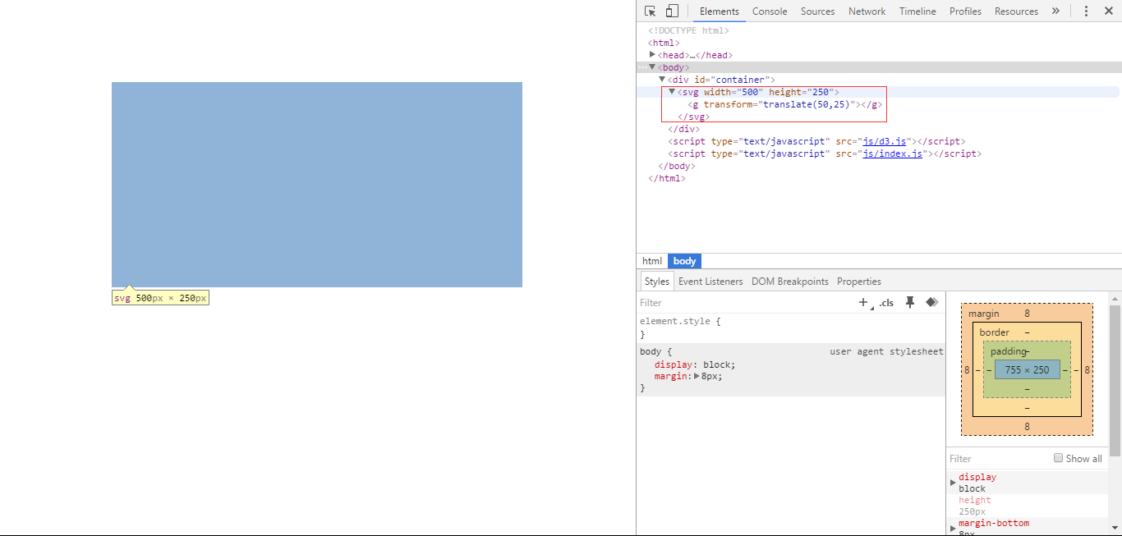Image resolution: width=1122 pixels, height=536 pixels.
Task: Focus the styles Filter input
Action: [743, 303]
